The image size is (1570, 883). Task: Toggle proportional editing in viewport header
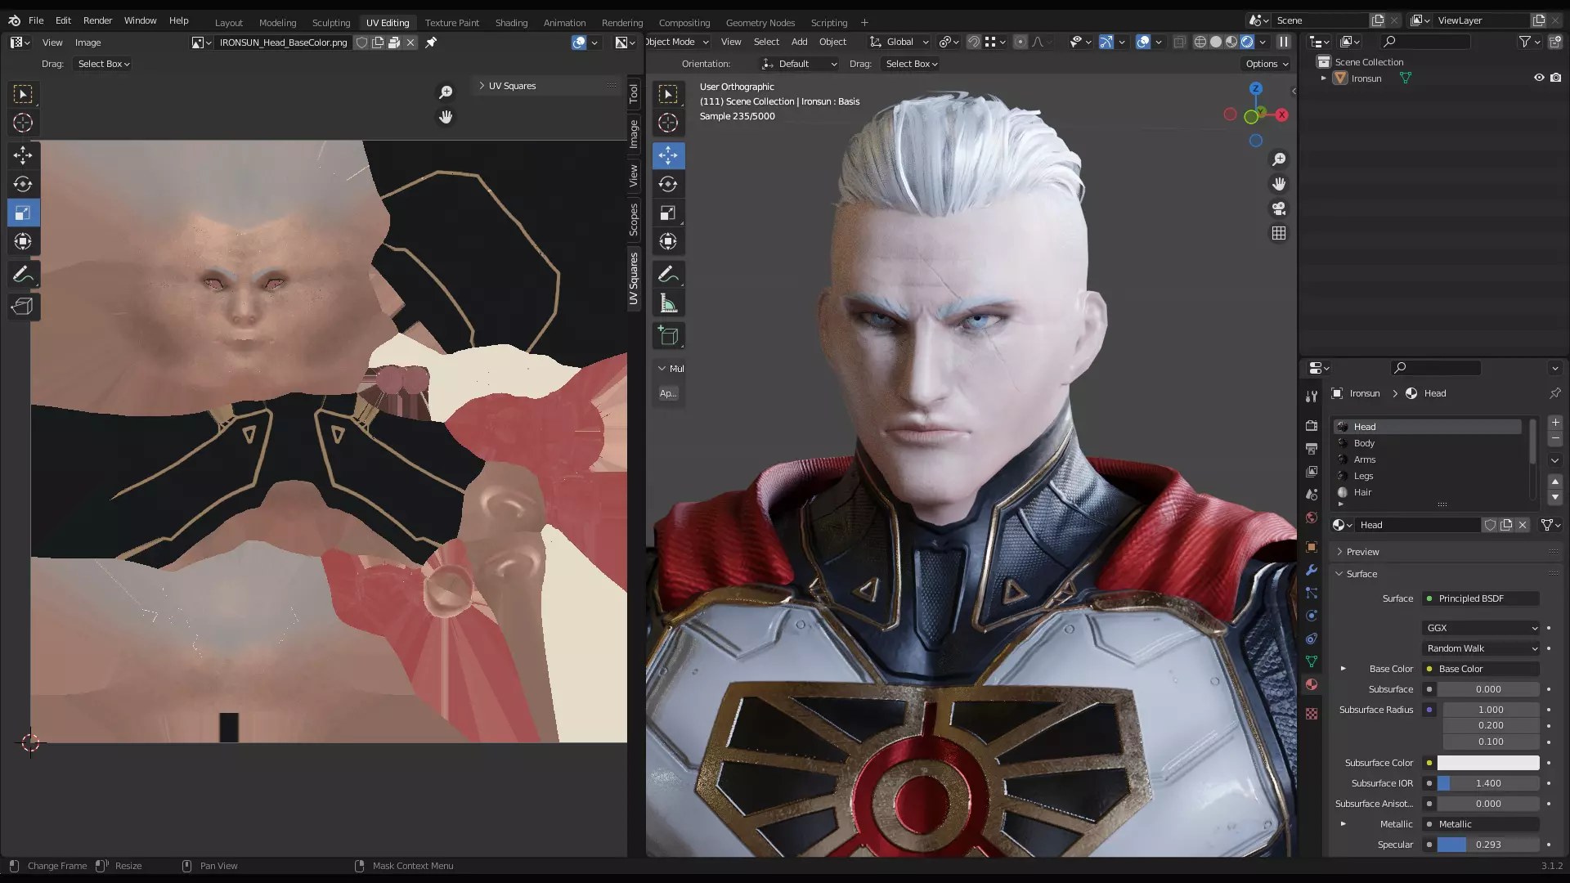pos(1020,42)
